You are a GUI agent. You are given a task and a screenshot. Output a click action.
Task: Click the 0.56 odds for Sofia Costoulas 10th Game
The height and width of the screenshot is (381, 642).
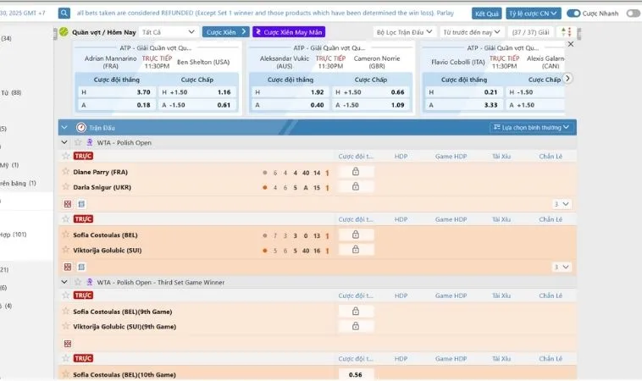pos(355,374)
